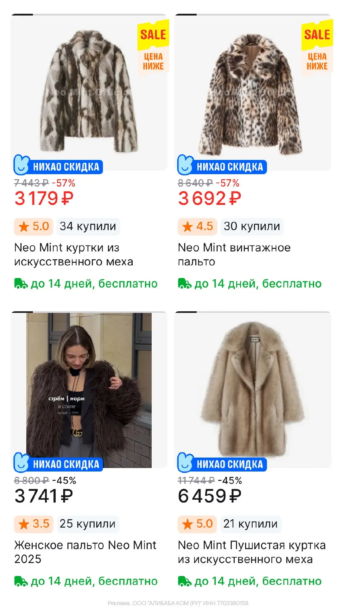The width and height of the screenshot is (342, 608).
Task: Tap НИХАО СКИДКА badge on beige coat
Action: click(222, 463)
